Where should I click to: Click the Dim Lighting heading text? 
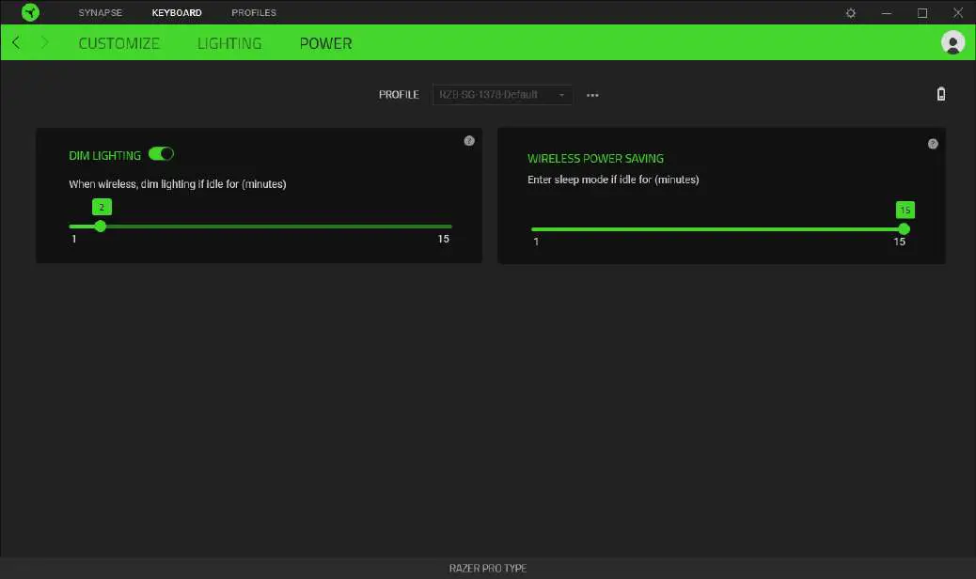[104, 155]
